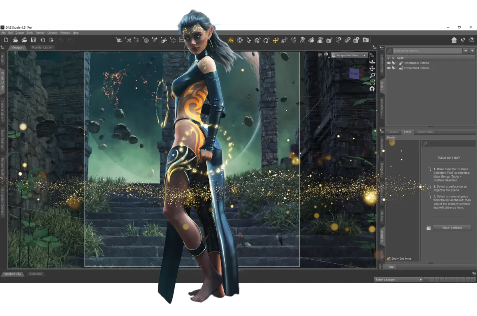The image size is (477, 316).
Task: Click the Save scene floppy disk icon
Action: [x=33, y=40]
